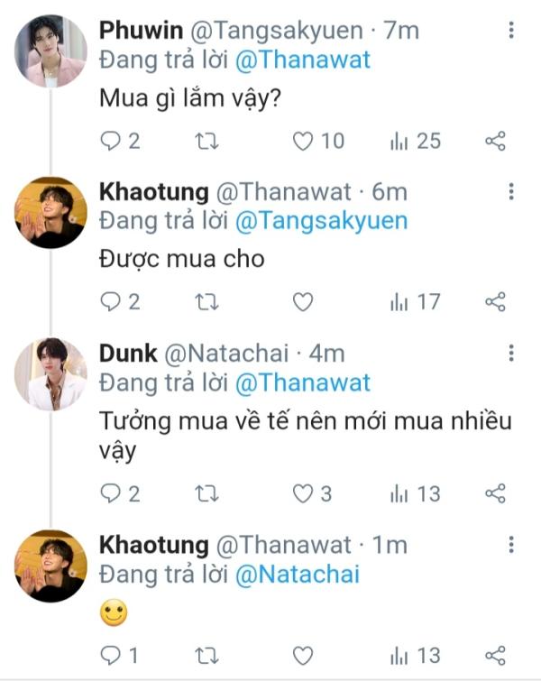Open more options on Phuwin's tweet
541x681 pixels.
pos(511,31)
